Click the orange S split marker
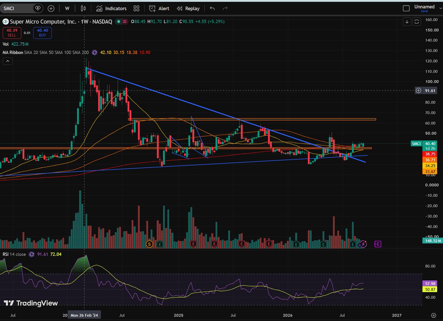 [x=150, y=244]
